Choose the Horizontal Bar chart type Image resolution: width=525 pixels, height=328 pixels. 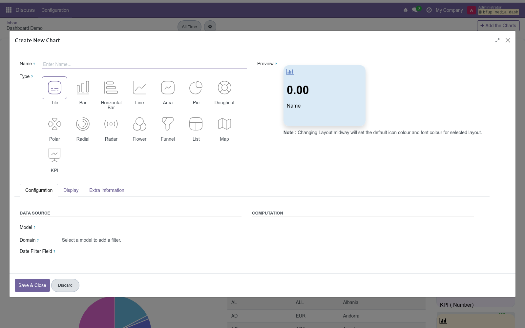pos(111,88)
